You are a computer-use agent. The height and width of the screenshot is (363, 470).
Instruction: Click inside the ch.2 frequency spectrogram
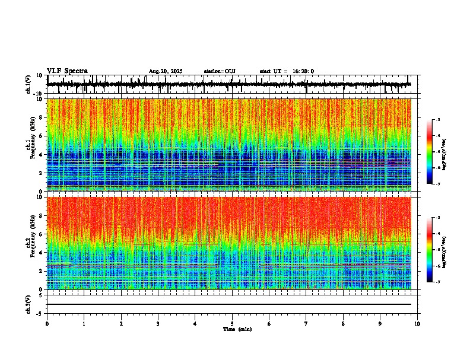coord(229,243)
